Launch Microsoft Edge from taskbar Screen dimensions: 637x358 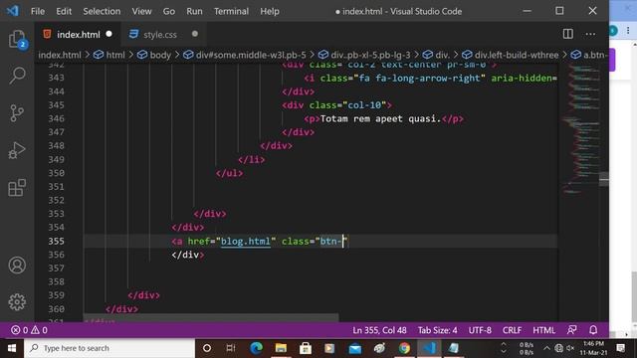(256, 348)
